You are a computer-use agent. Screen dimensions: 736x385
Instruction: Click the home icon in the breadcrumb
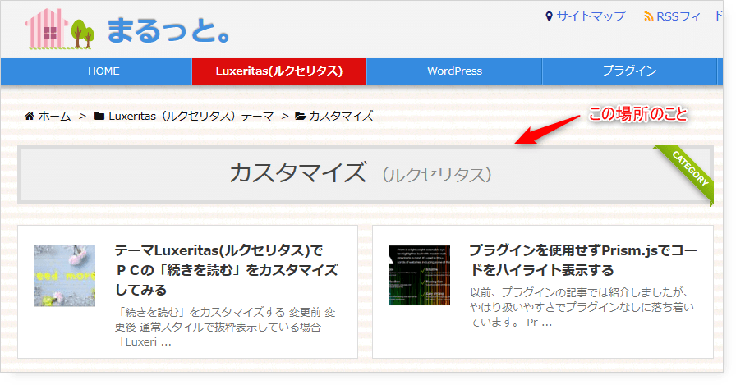30,116
